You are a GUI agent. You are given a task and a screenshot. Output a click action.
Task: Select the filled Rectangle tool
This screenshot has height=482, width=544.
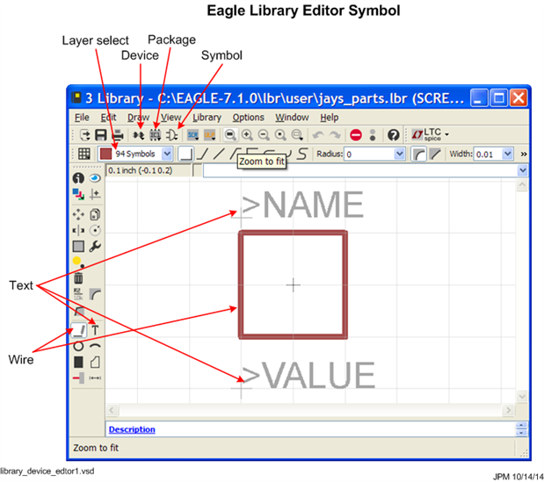click(78, 362)
